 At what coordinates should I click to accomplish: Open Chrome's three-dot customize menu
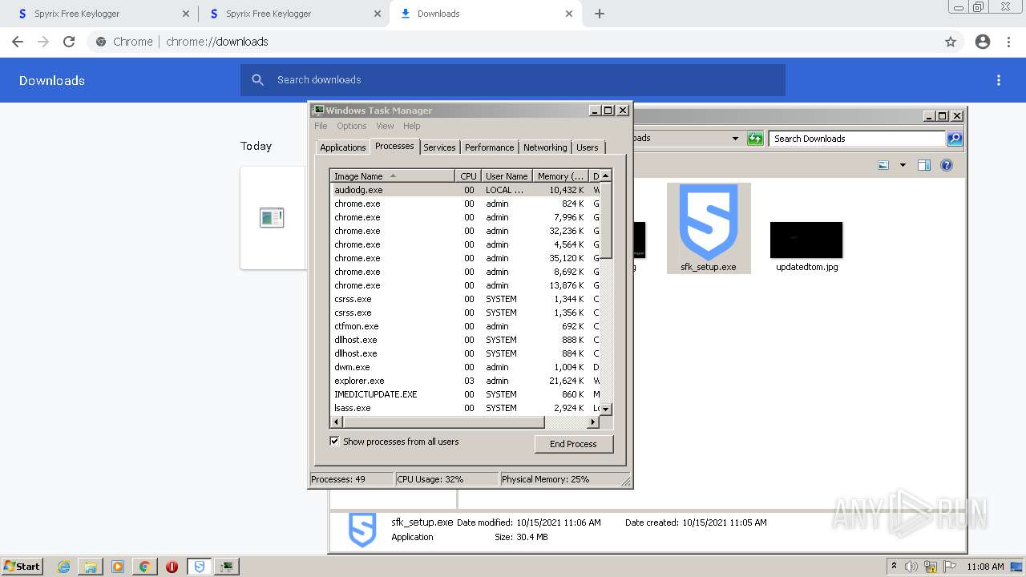[1008, 42]
